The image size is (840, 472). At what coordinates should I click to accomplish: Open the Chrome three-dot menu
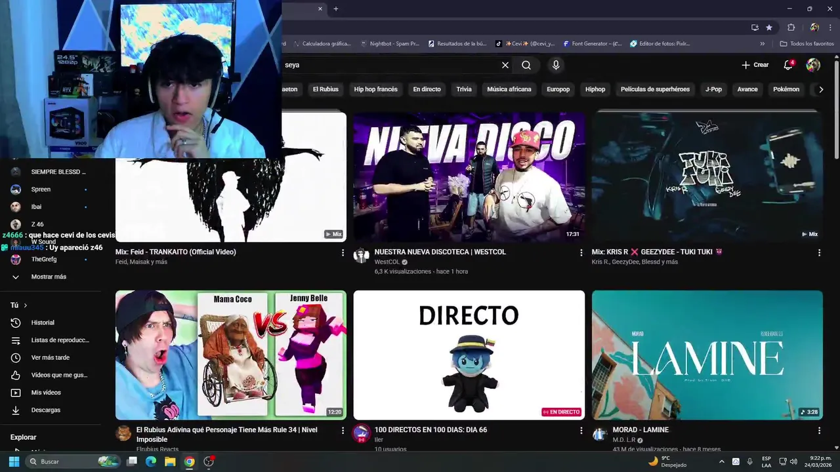click(829, 28)
